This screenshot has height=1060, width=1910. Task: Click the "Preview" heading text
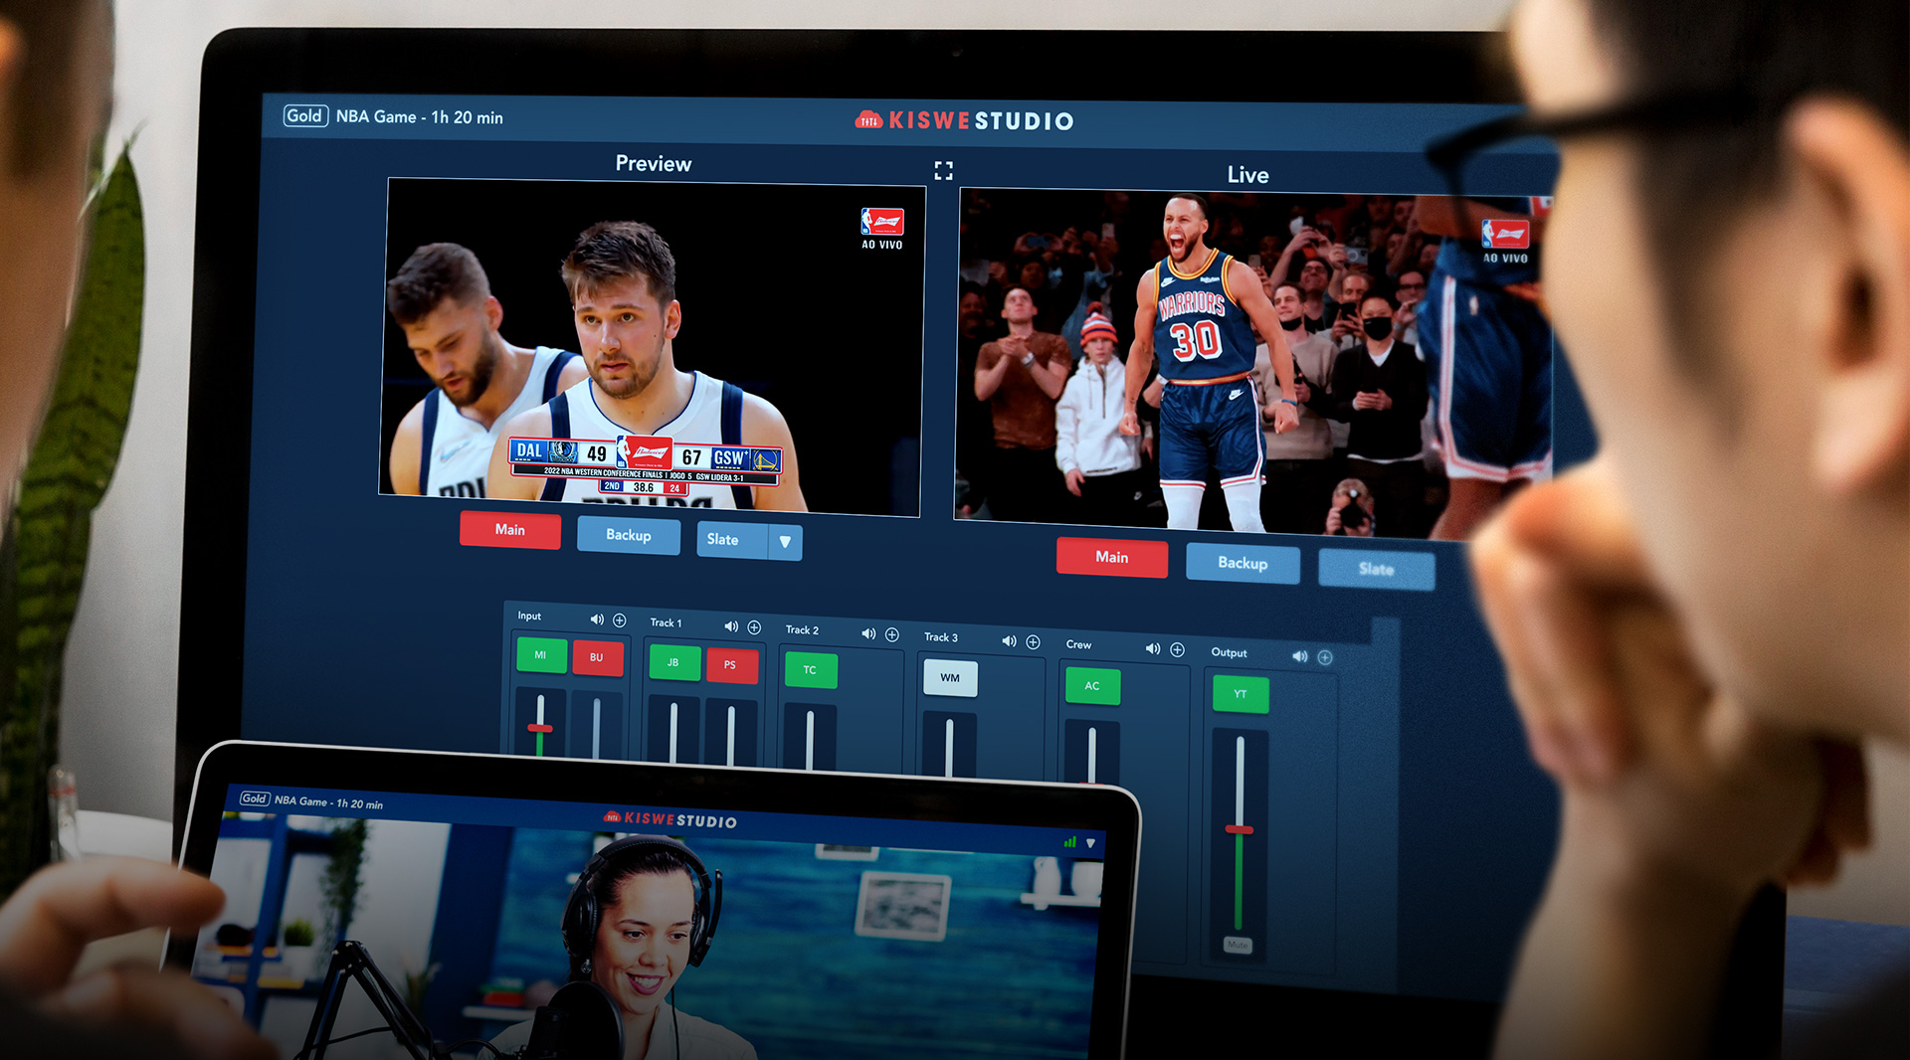pyautogui.click(x=654, y=163)
